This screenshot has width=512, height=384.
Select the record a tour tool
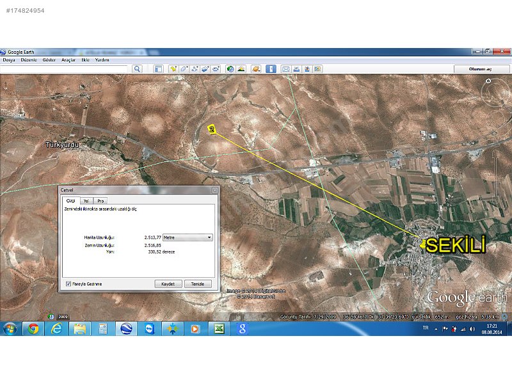tap(216, 69)
